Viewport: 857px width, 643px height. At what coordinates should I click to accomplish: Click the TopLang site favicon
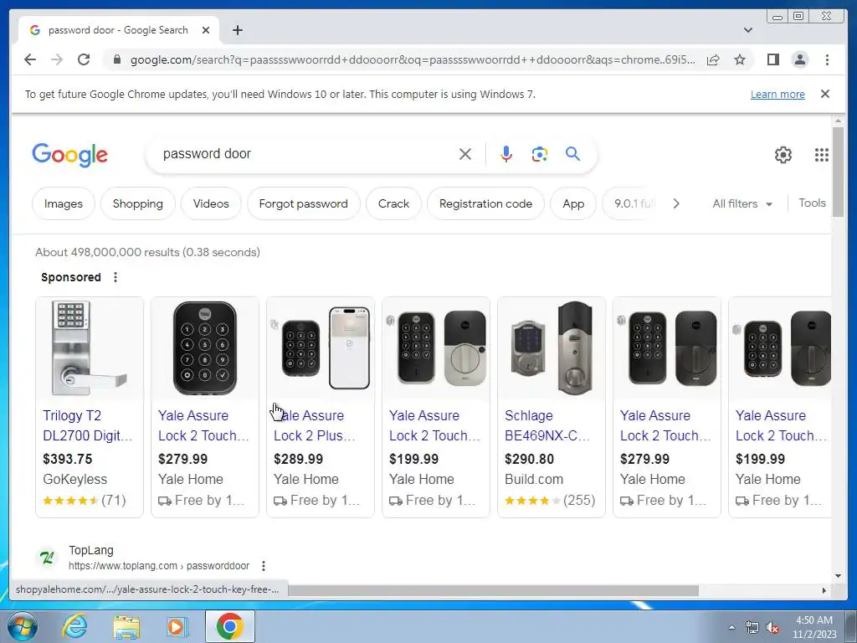tap(48, 558)
